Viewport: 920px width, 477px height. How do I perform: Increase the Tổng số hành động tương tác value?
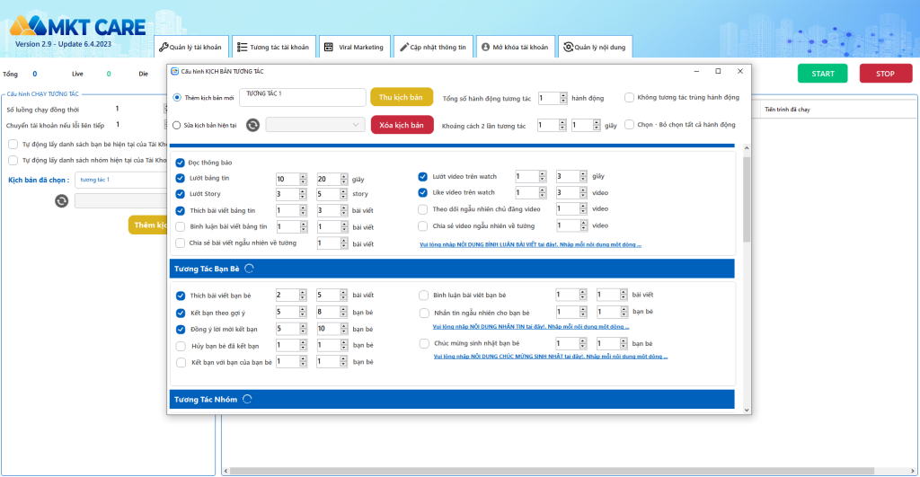tap(563, 94)
